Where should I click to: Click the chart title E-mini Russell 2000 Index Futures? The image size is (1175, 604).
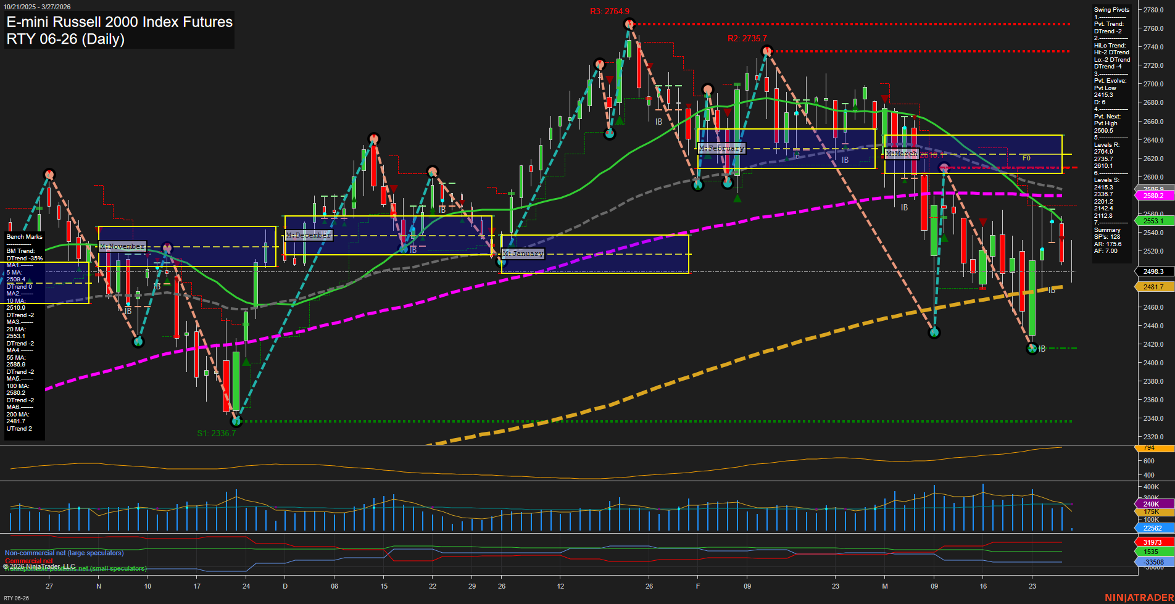tap(118, 22)
